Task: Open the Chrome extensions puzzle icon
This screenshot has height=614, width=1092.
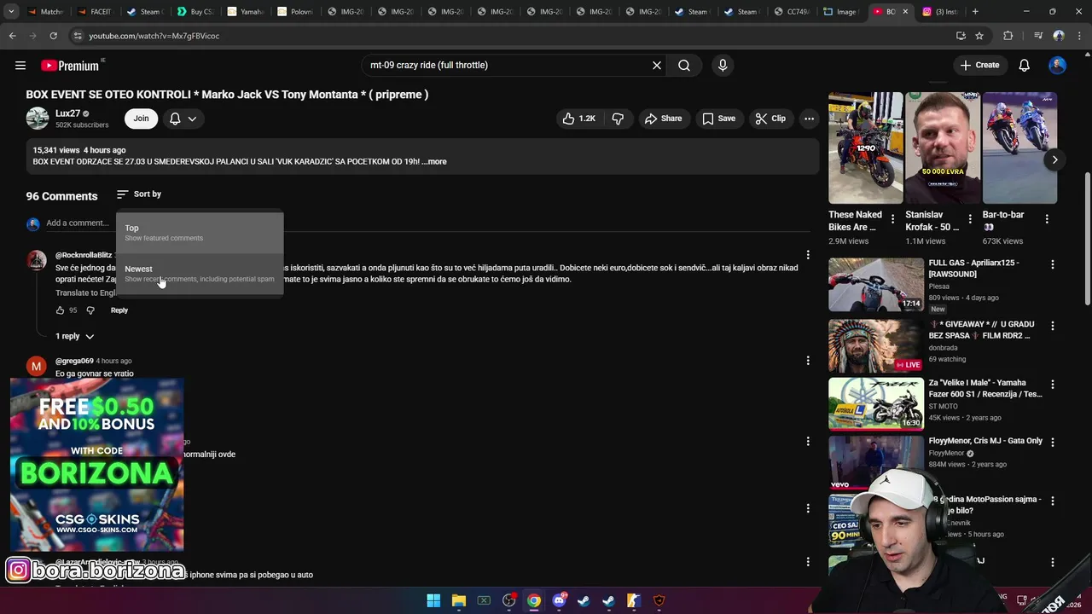Action: pos(1008,36)
